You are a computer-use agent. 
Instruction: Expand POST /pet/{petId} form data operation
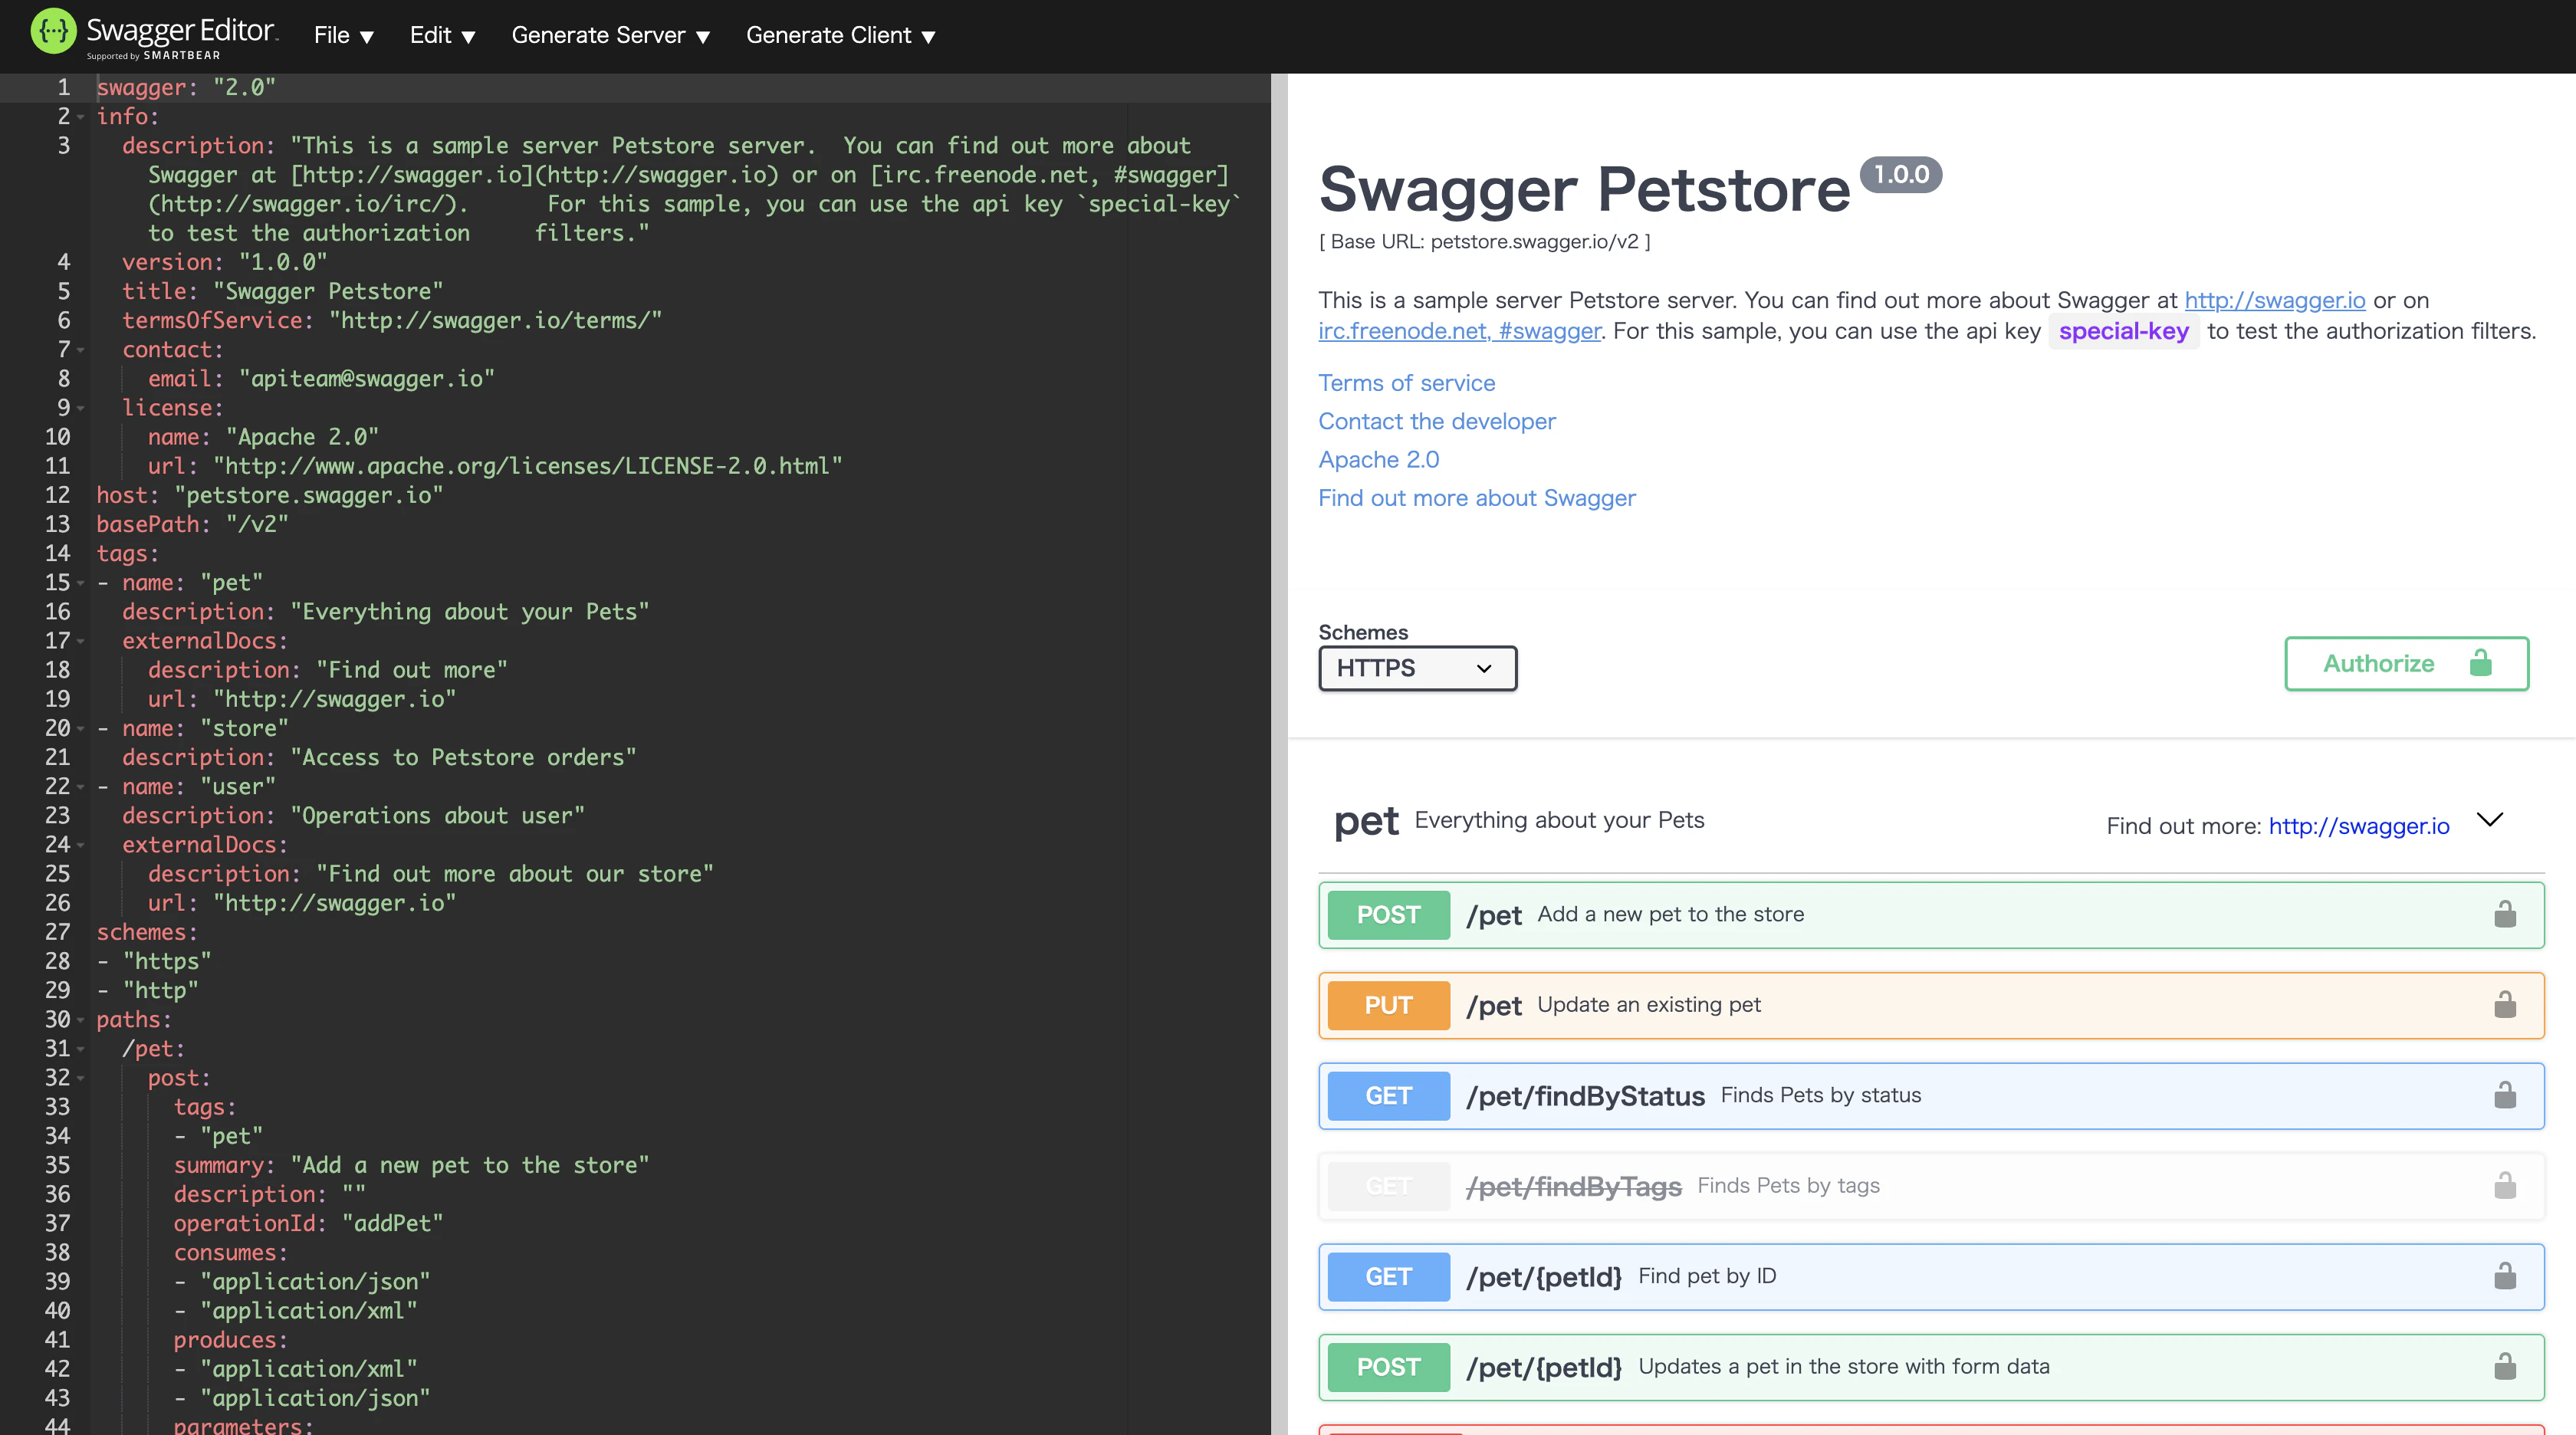coord(1931,1366)
